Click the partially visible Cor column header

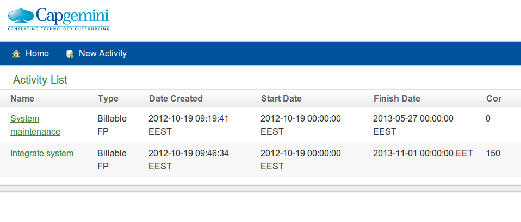(494, 99)
